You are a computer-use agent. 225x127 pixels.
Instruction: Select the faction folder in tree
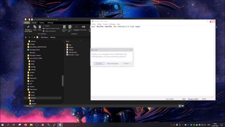32,61
